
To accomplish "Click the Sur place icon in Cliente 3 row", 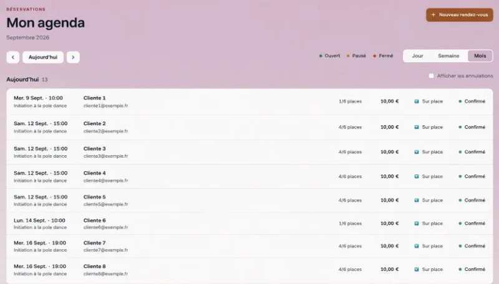I will [x=417, y=152].
